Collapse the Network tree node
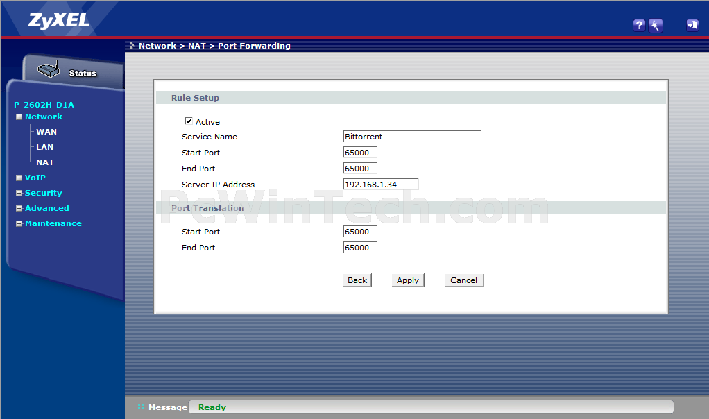Viewport: 709px width, 419px height. (19, 117)
